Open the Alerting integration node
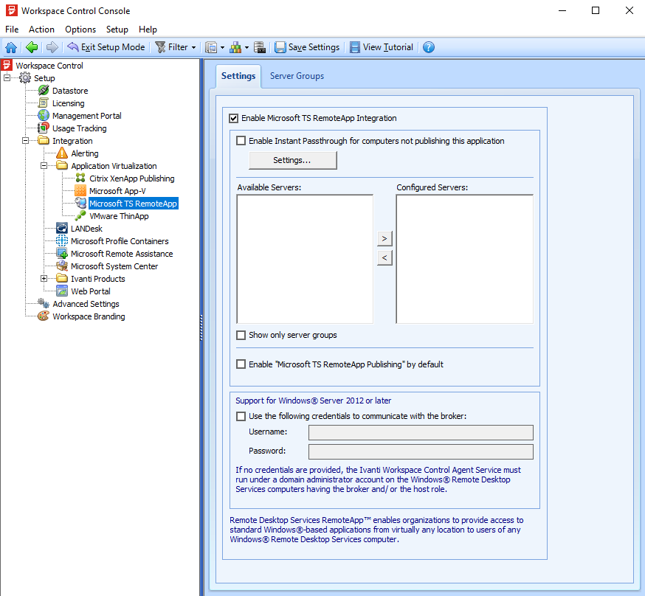Image resolution: width=645 pixels, height=596 pixels. [86, 153]
